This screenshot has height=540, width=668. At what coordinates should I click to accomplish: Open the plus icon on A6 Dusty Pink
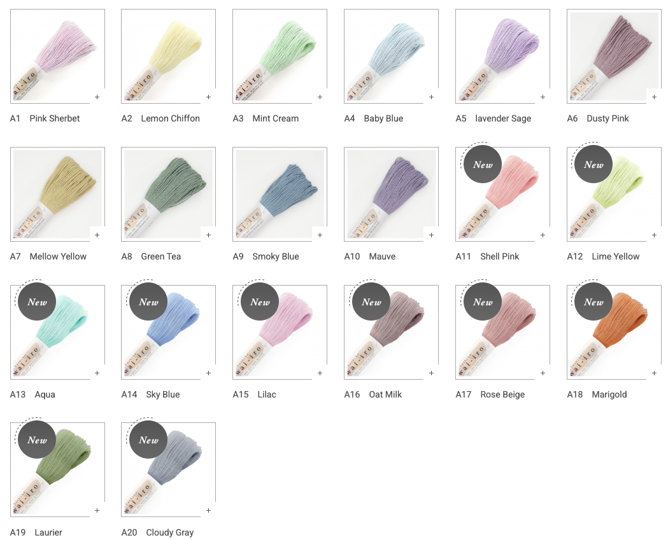click(655, 97)
